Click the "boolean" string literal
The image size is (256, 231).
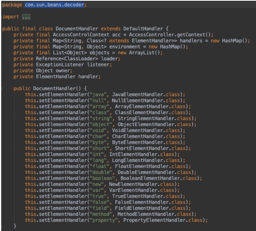102,178
